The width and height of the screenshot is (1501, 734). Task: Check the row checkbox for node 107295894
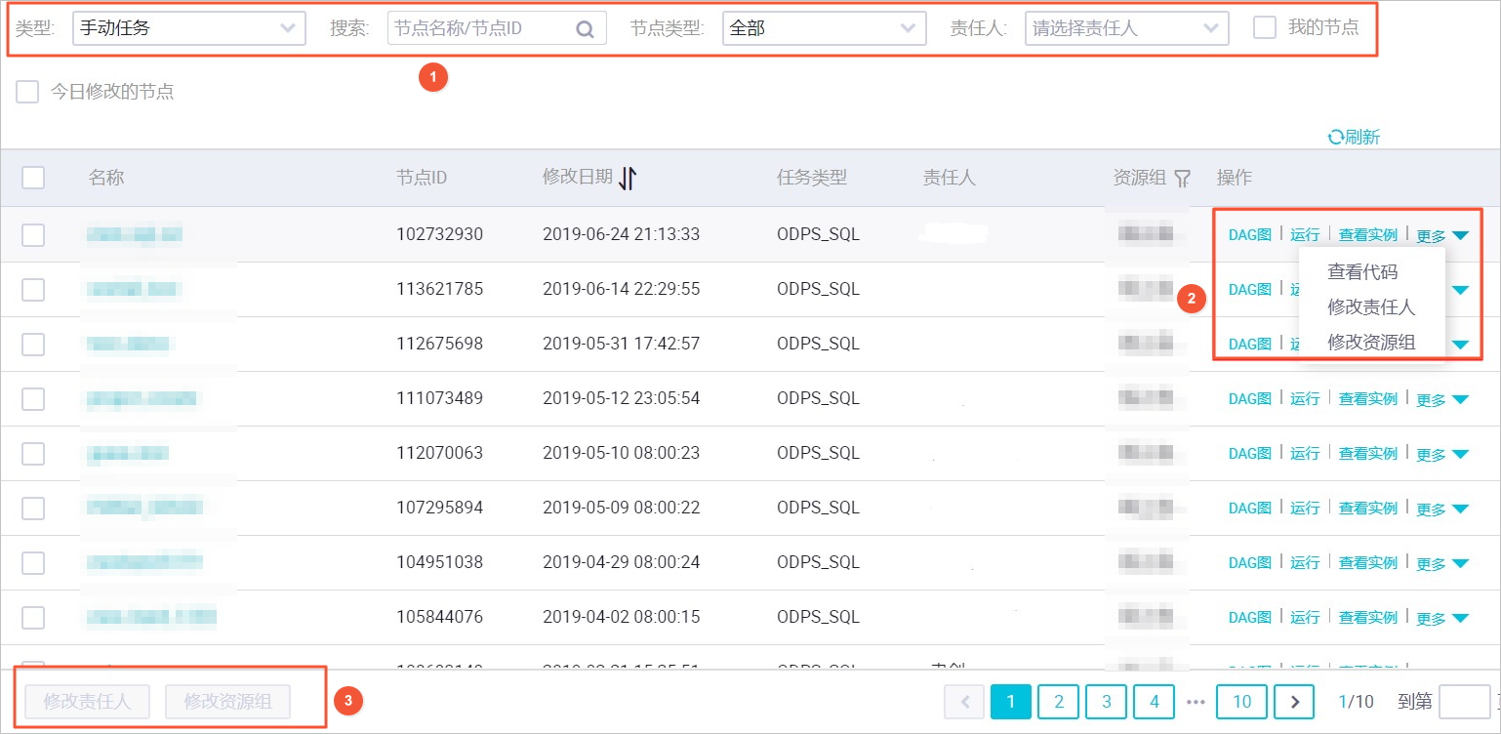pyautogui.click(x=33, y=508)
